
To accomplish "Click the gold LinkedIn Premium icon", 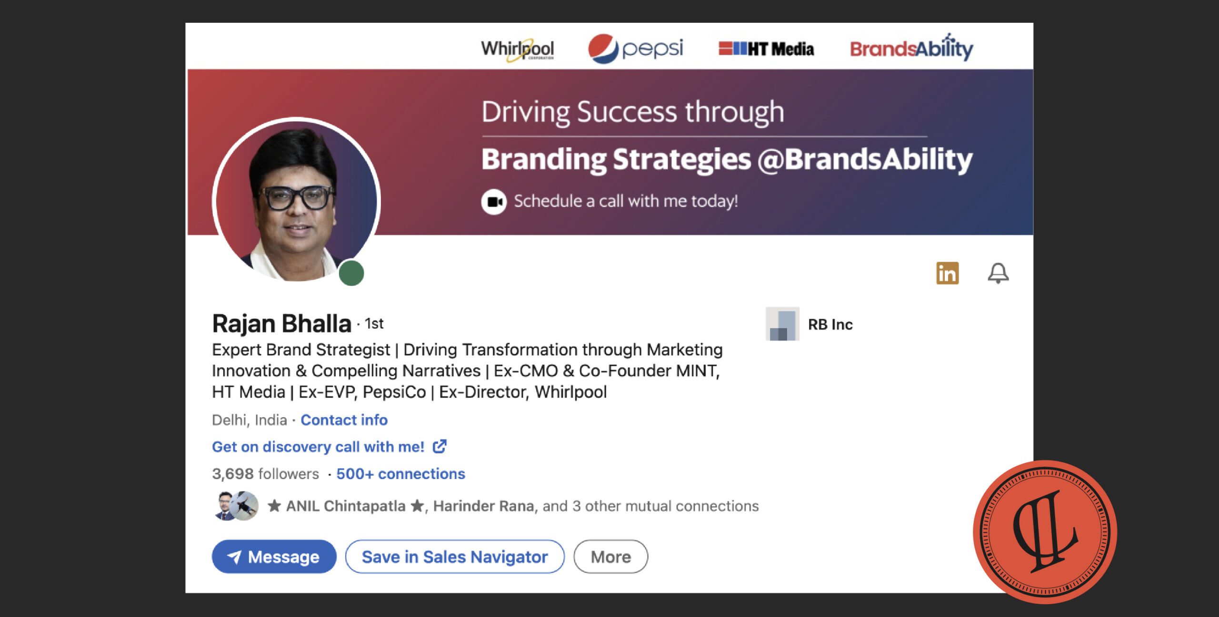I will click(x=947, y=273).
